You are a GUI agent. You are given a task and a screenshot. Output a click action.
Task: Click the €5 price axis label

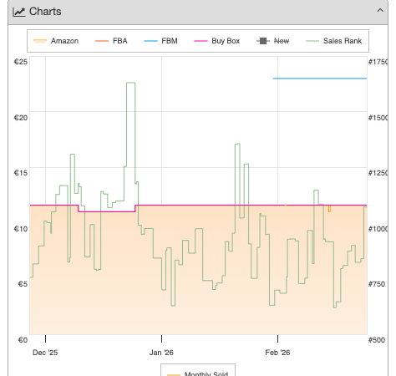point(23,284)
